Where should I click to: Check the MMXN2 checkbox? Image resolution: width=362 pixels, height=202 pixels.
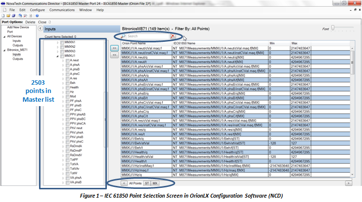pyautogui.click(x=62, y=47)
